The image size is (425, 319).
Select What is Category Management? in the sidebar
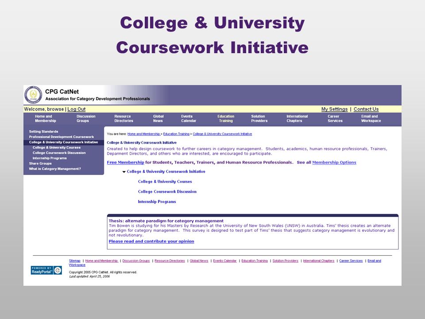[55, 169]
